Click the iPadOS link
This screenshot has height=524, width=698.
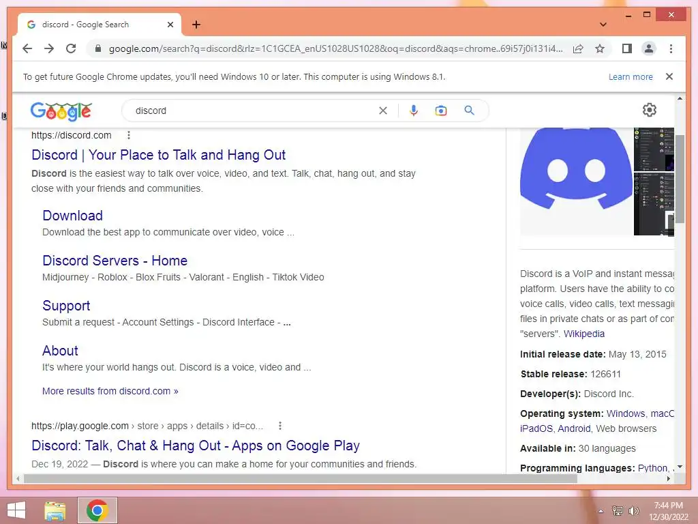pyautogui.click(x=536, y=428)
